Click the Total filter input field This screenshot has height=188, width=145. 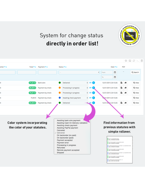click(27, 72)
